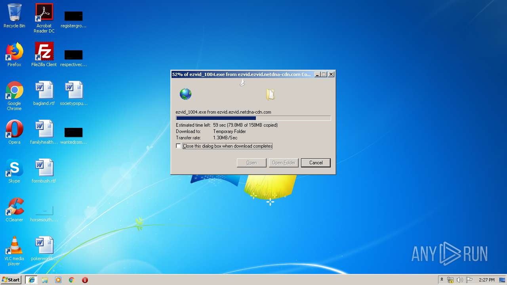Launch Skype desktop shortcut
Screen dimensions: 507x285
pos(14,171)
